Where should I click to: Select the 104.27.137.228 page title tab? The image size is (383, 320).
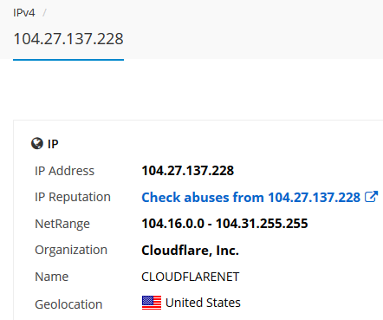pyautogui.click(x=68, y=39)
